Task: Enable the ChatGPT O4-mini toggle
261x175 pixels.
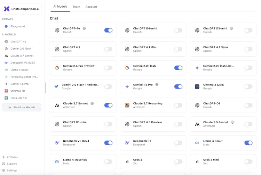Action: [x=178, y=30]
